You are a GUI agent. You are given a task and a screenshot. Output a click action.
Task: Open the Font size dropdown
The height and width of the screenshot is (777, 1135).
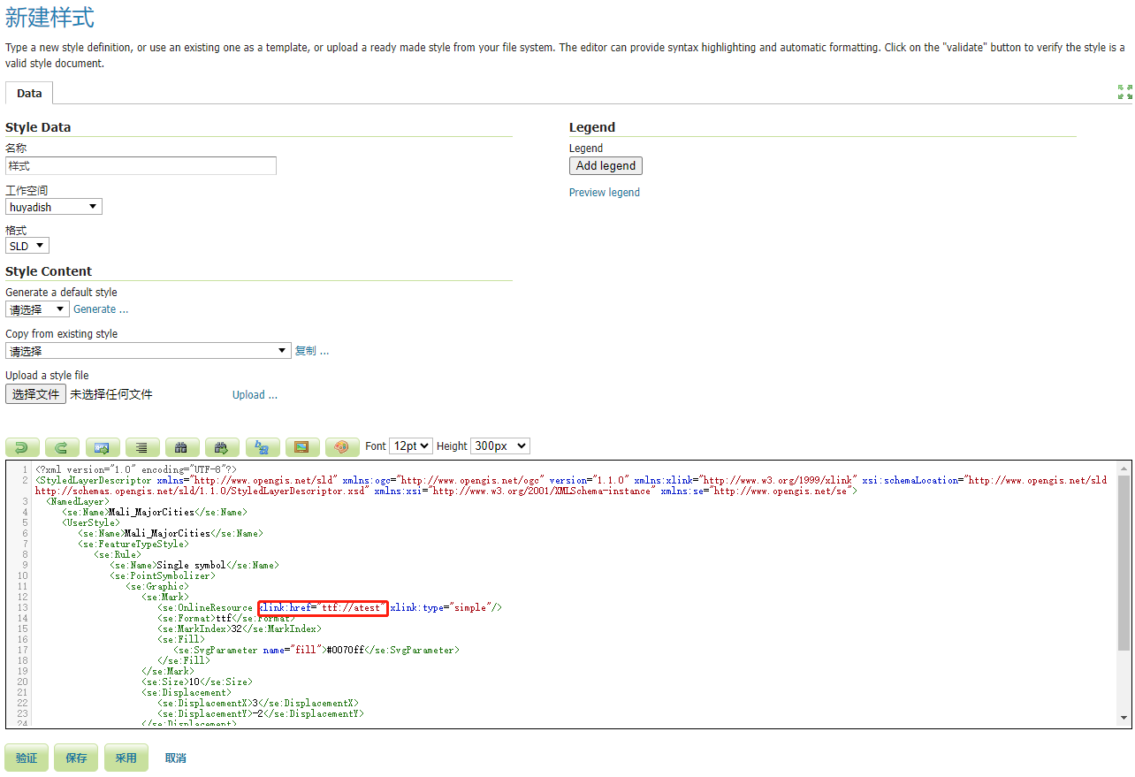tap(411, 446)
